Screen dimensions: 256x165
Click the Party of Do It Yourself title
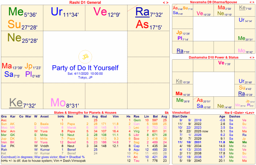(85, 68)
